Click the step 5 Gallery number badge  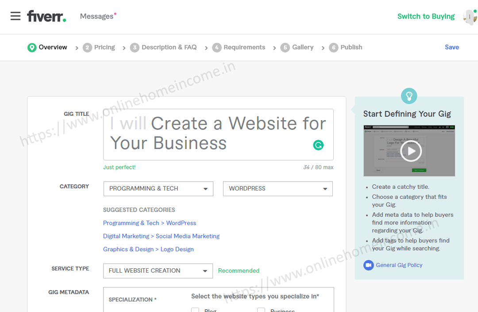(285, 47)
